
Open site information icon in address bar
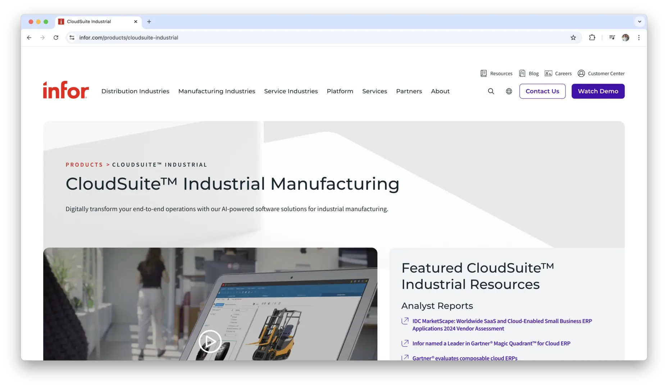pyautogui.click(x=72, y=37)
